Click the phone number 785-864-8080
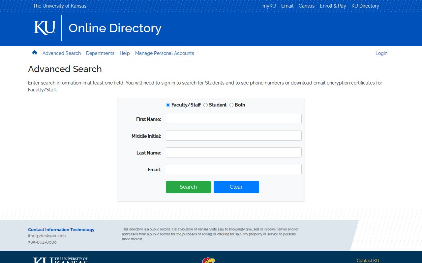422x263 pixels. click(42, 242)
